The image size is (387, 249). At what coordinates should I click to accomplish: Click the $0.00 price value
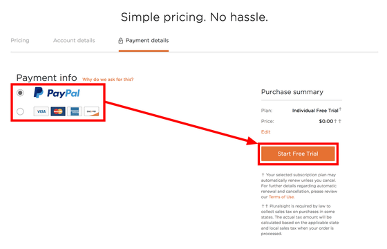tap(326, 121)
